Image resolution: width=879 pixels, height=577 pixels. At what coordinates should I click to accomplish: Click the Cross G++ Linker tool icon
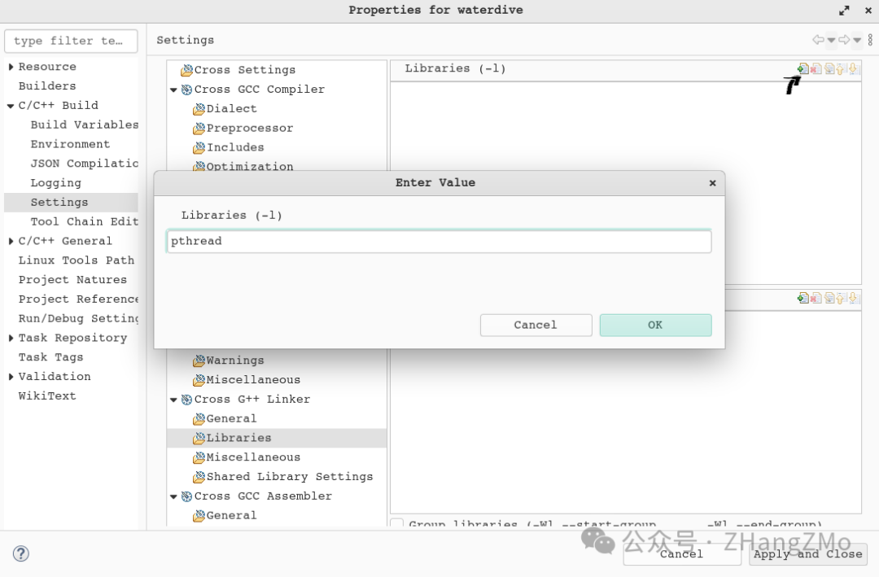click(x=186, y=400)
